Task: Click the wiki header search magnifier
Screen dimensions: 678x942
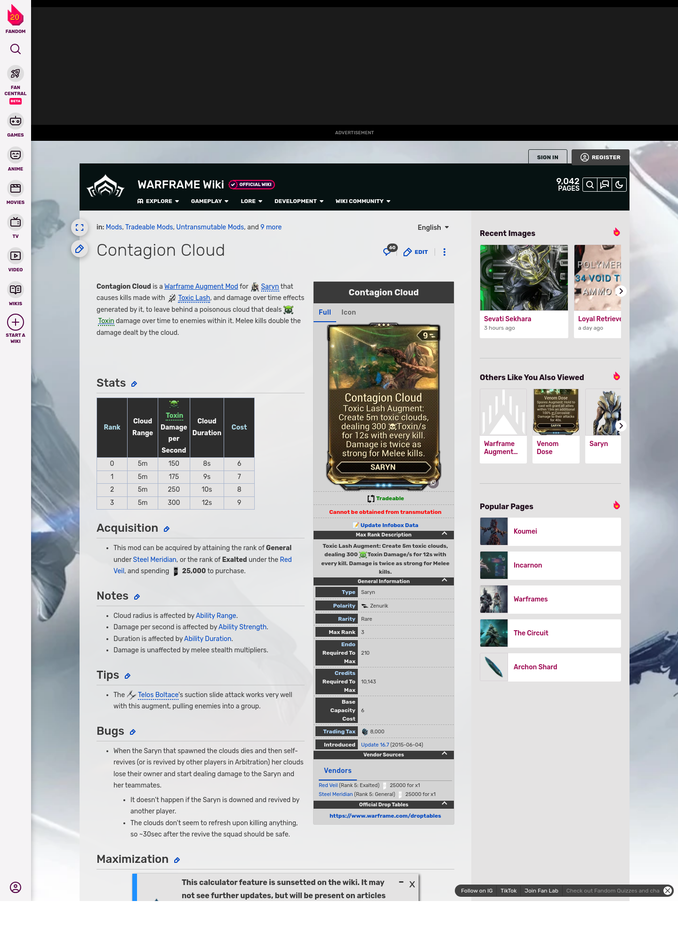Action: tap(589, 185)
